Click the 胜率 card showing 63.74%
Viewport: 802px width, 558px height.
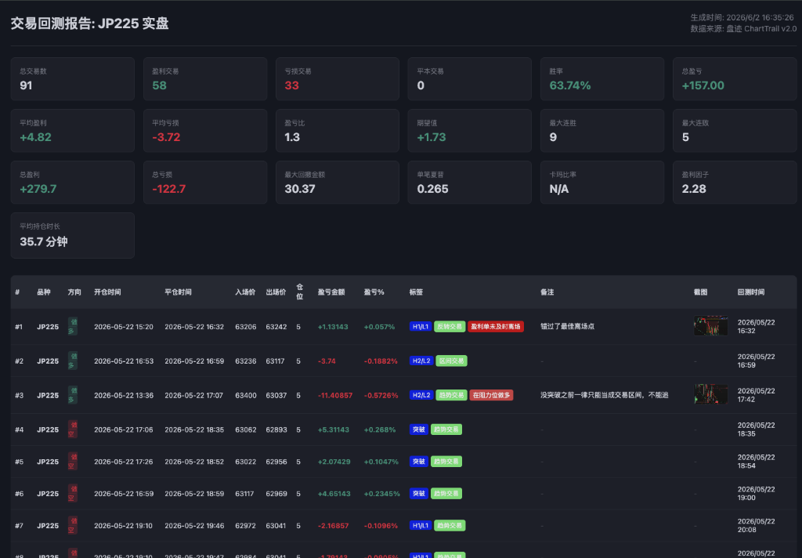(602, 79)
